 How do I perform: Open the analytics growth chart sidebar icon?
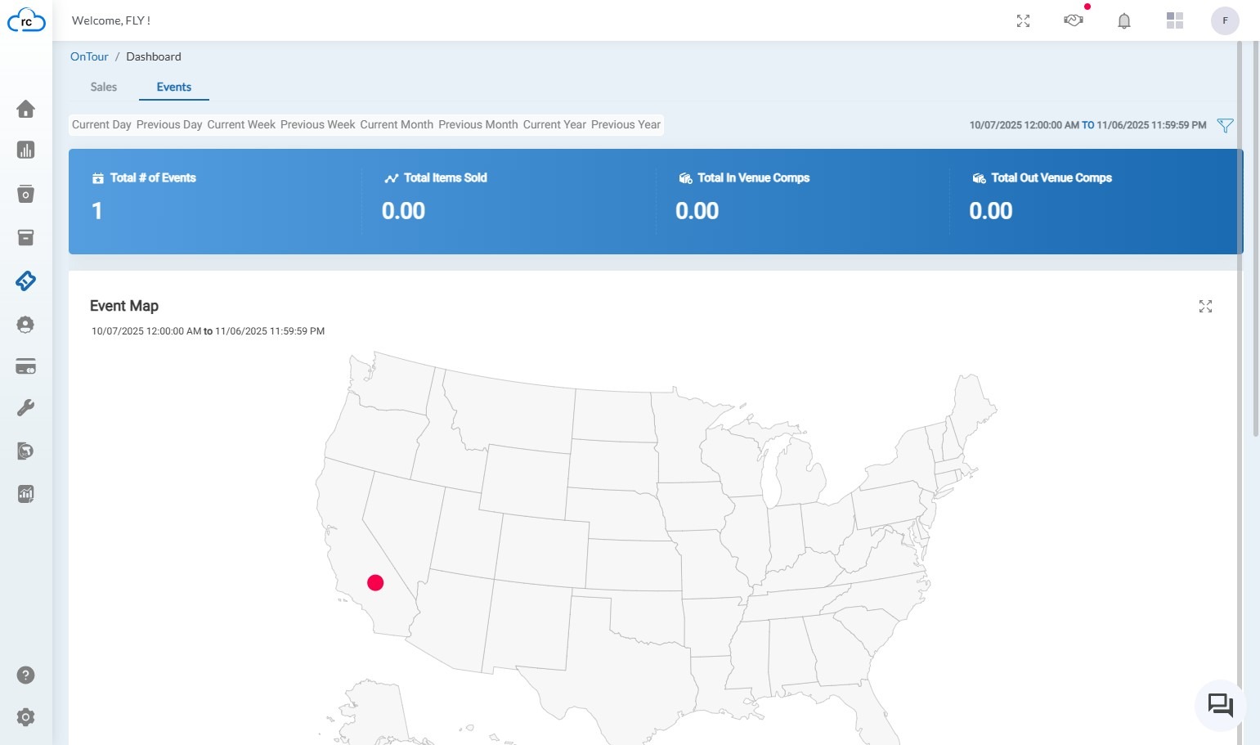click(26, 494)
